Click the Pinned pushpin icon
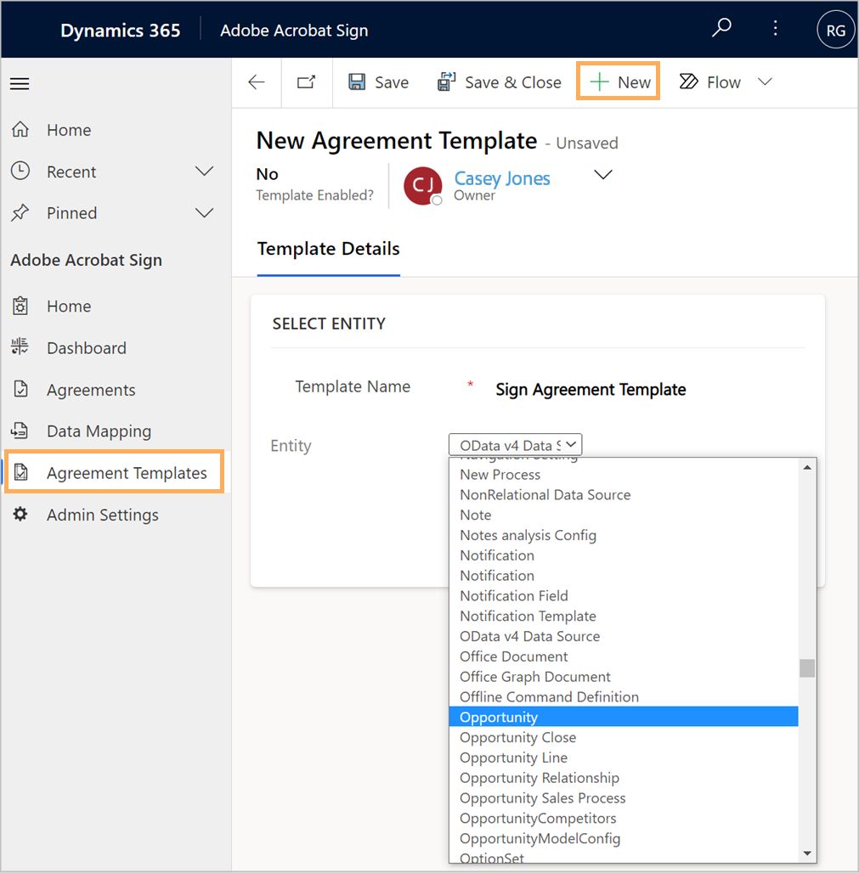 point(20,212)
